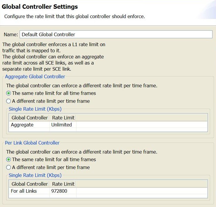Click Global Controller column header in Aggregate table
This screenshot has width=216, height=207.
tap(29, 118)
